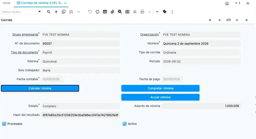Image resolution: width=256 pixels, height=139 pixels.
Task: Follow the Grupo empresarial label link
Action: pos(25,34)
